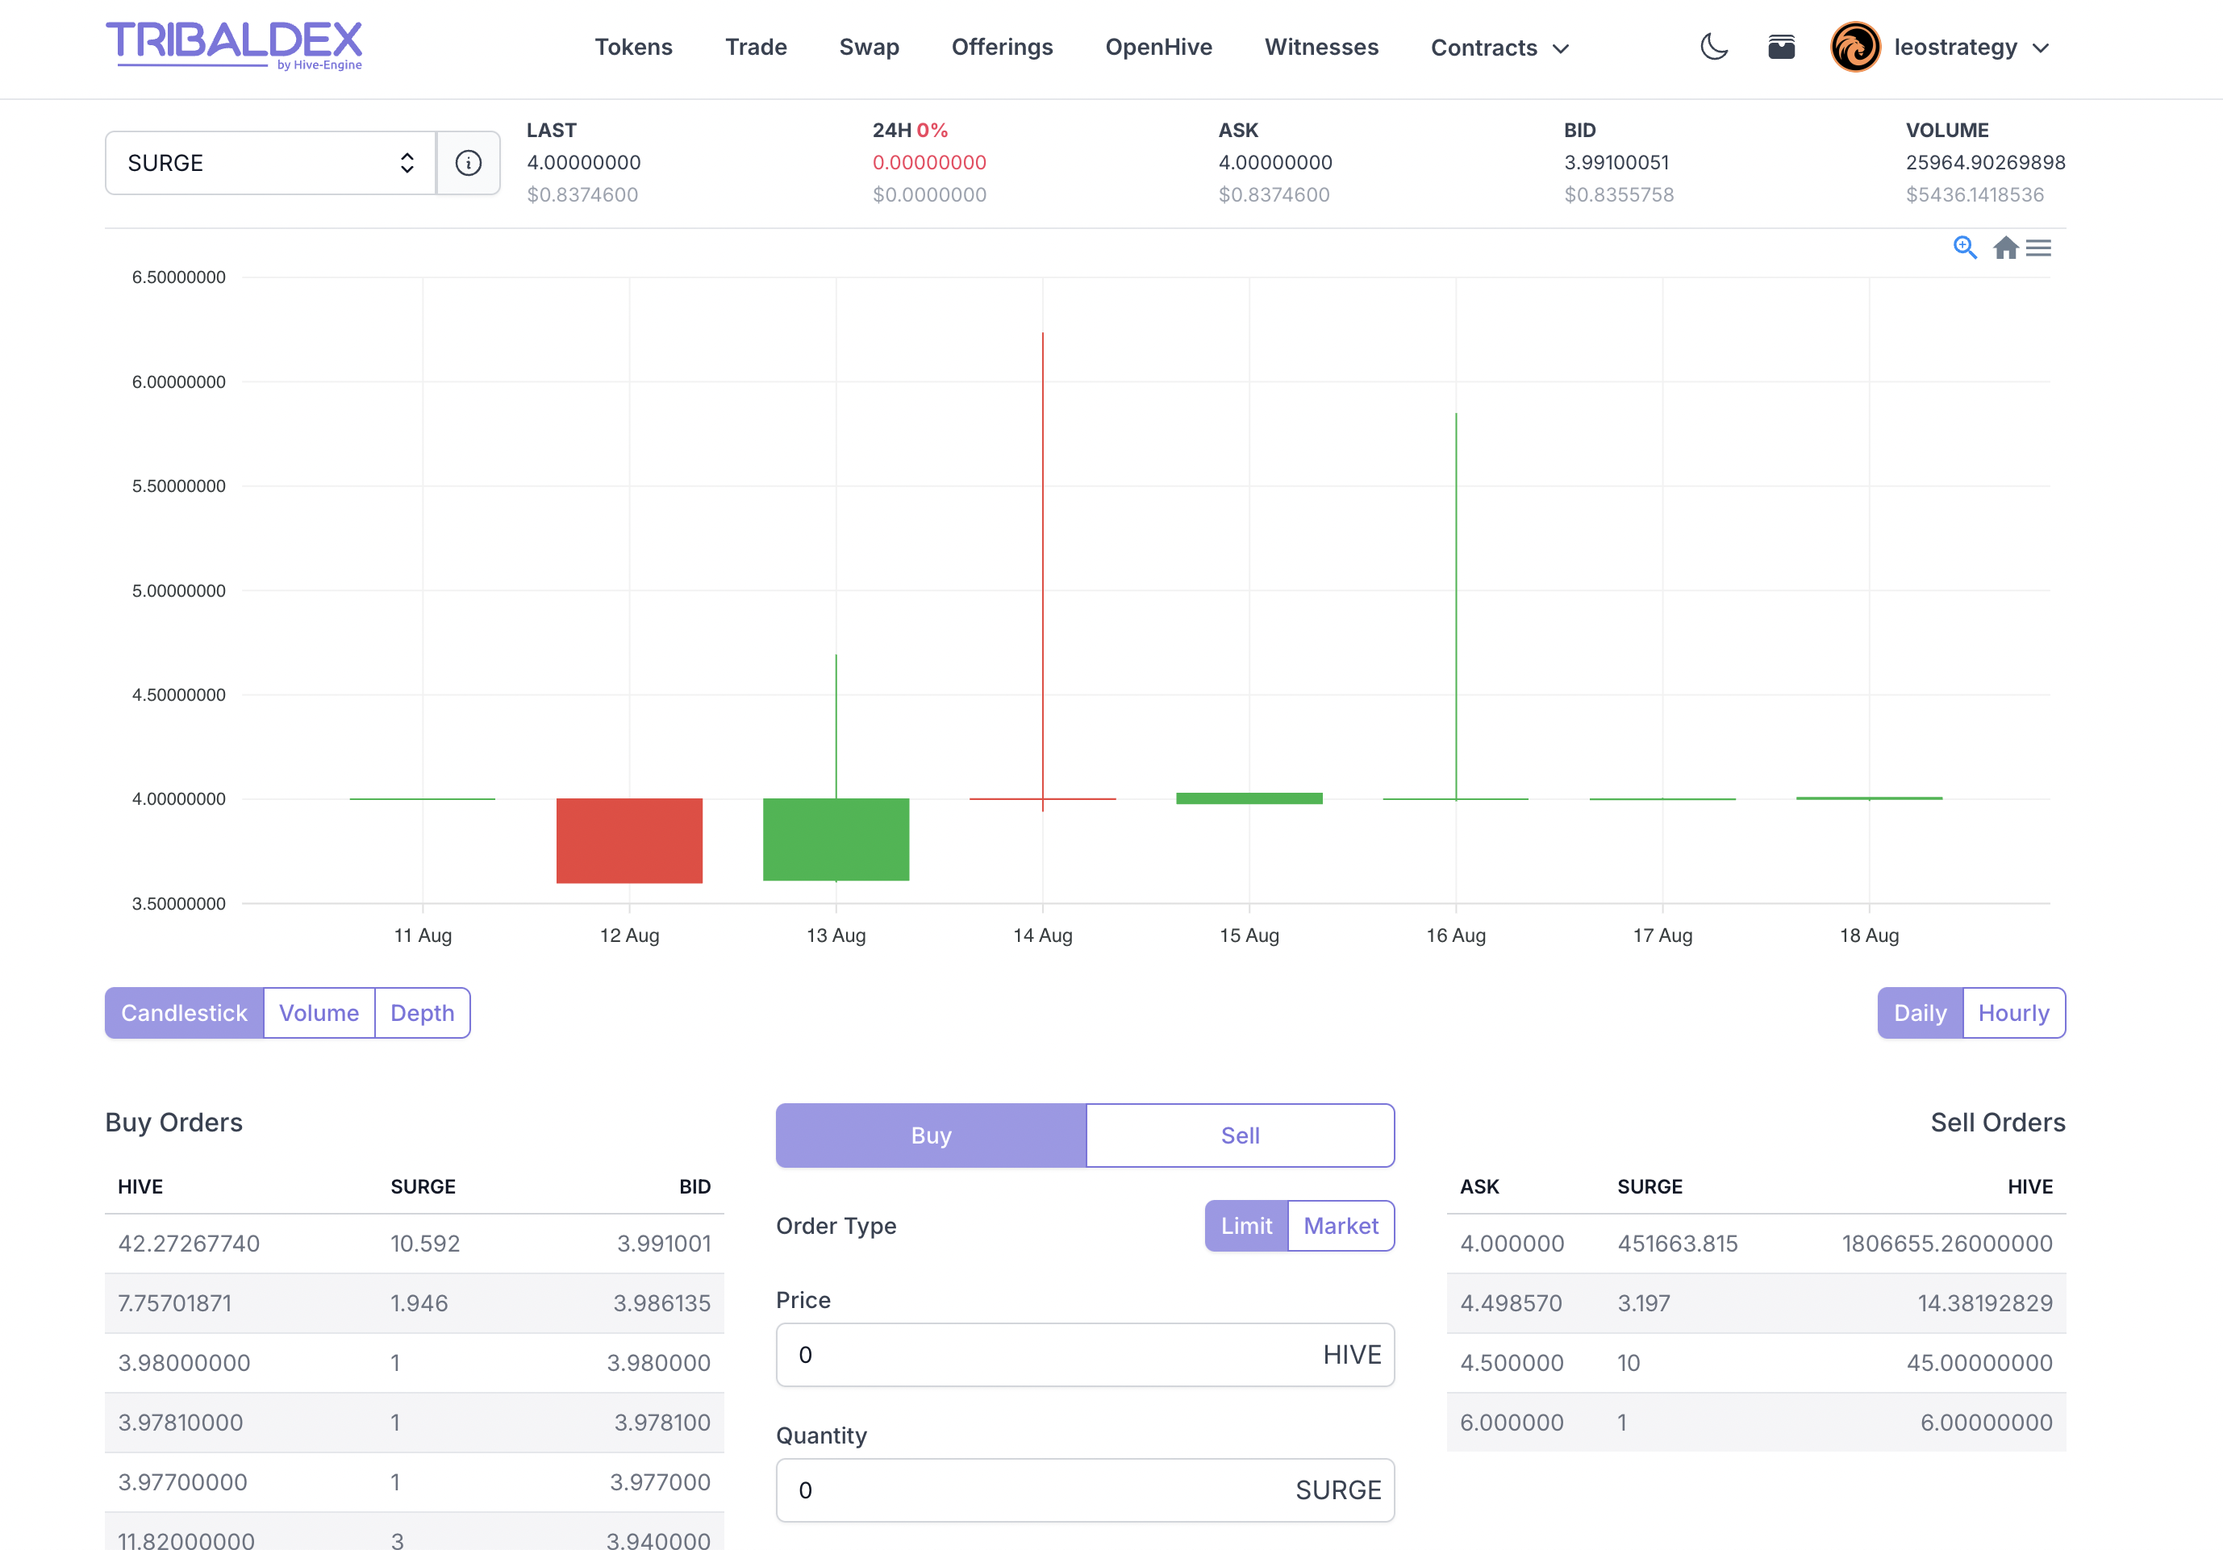Click the 24H change 0.00000000 value

pyautogui.click(x=929, y=163)
